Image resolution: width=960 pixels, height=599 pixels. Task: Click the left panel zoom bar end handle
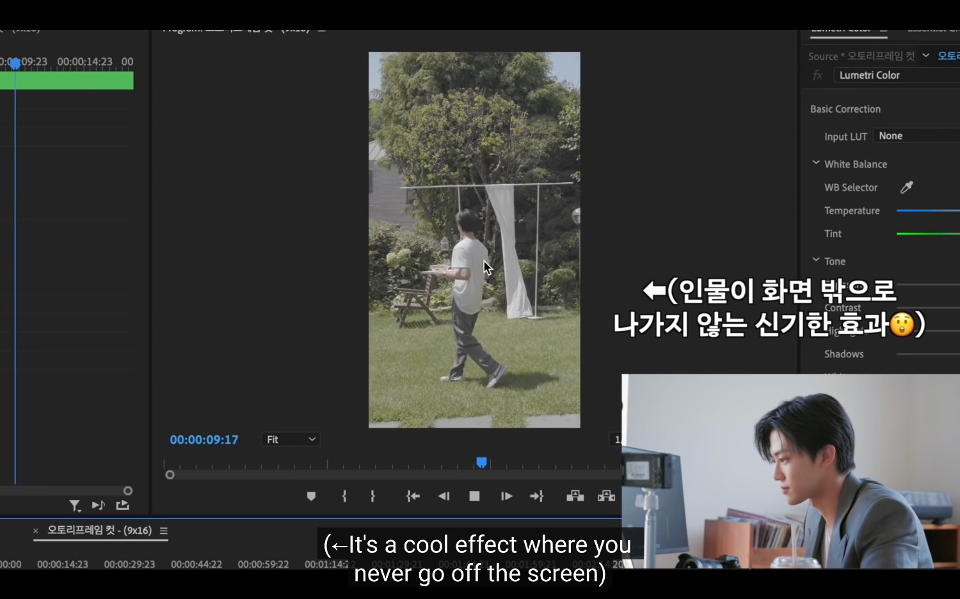click(x=128, y=491)
